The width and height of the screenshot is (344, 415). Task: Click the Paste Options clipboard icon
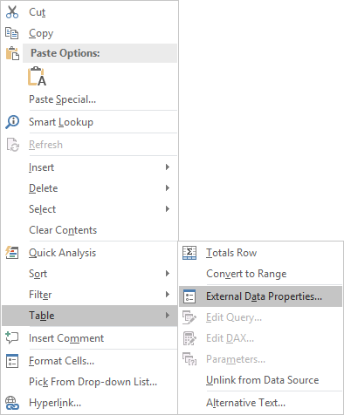(12, 53)
